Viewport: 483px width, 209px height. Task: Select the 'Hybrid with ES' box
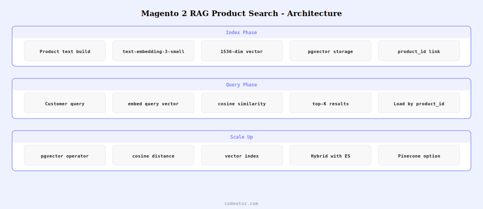pos(330,155)
